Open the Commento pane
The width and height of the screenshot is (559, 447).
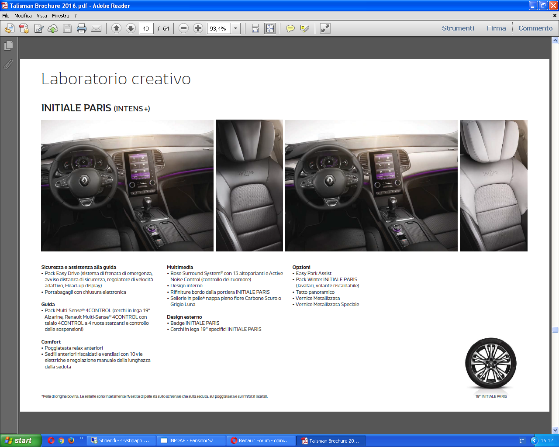535,28
